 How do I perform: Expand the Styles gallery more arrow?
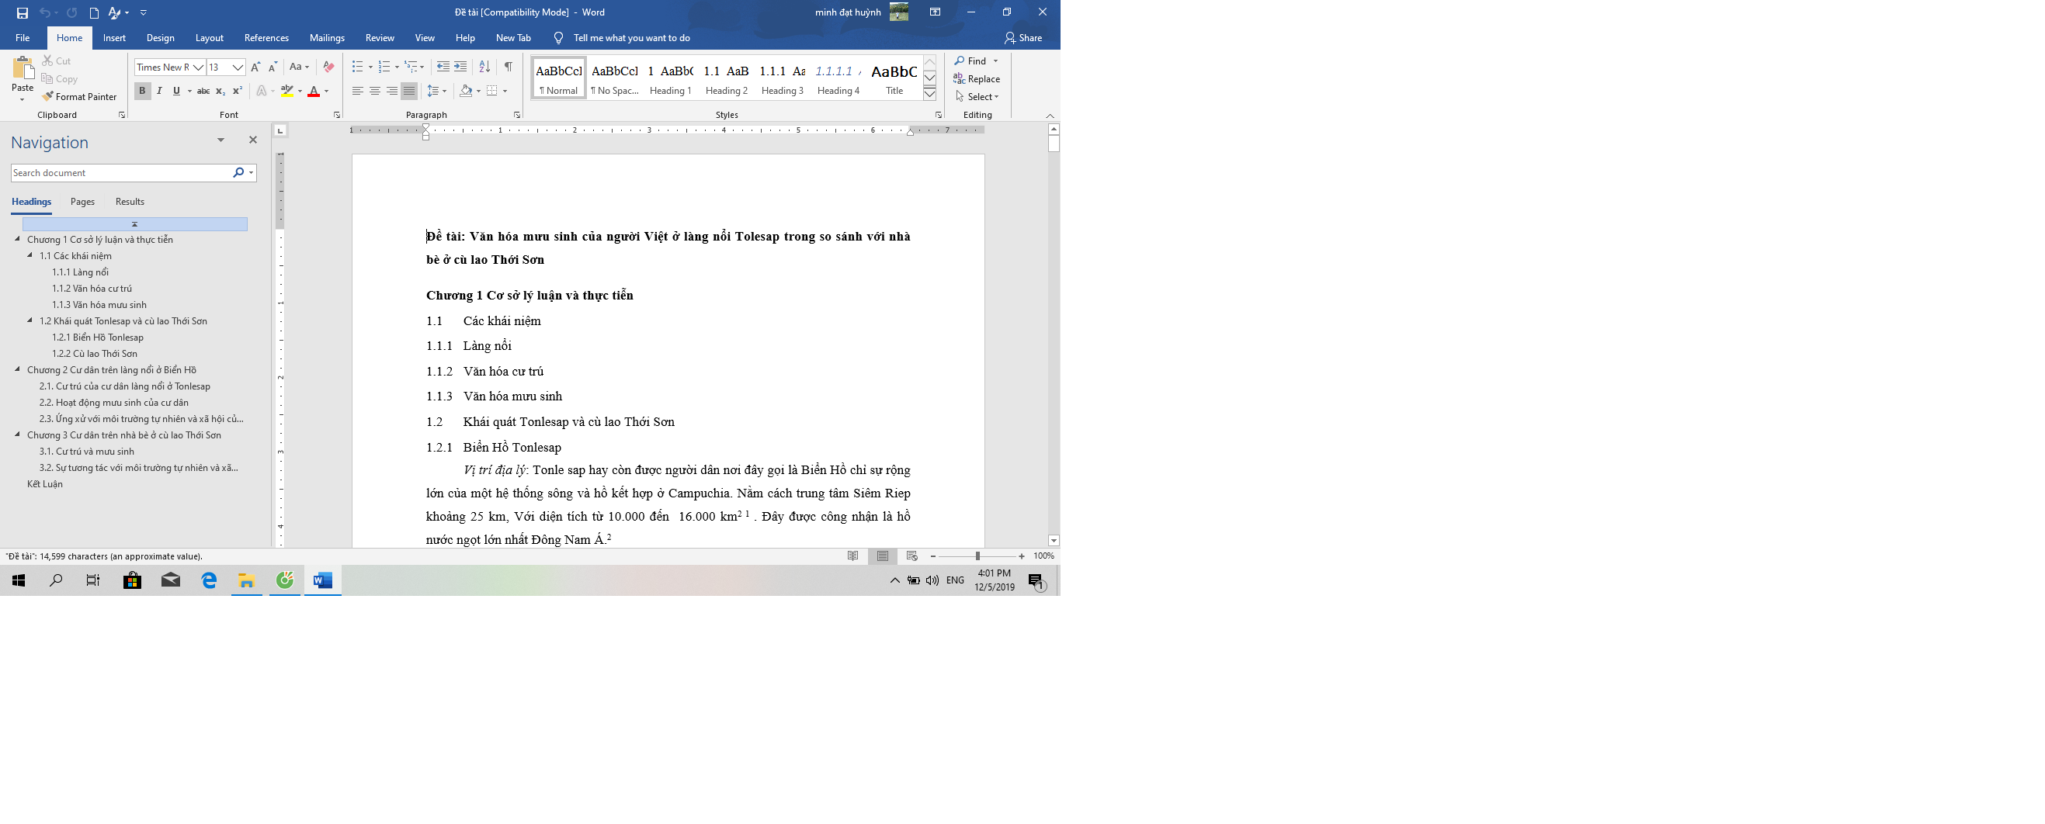coord(929,95)
